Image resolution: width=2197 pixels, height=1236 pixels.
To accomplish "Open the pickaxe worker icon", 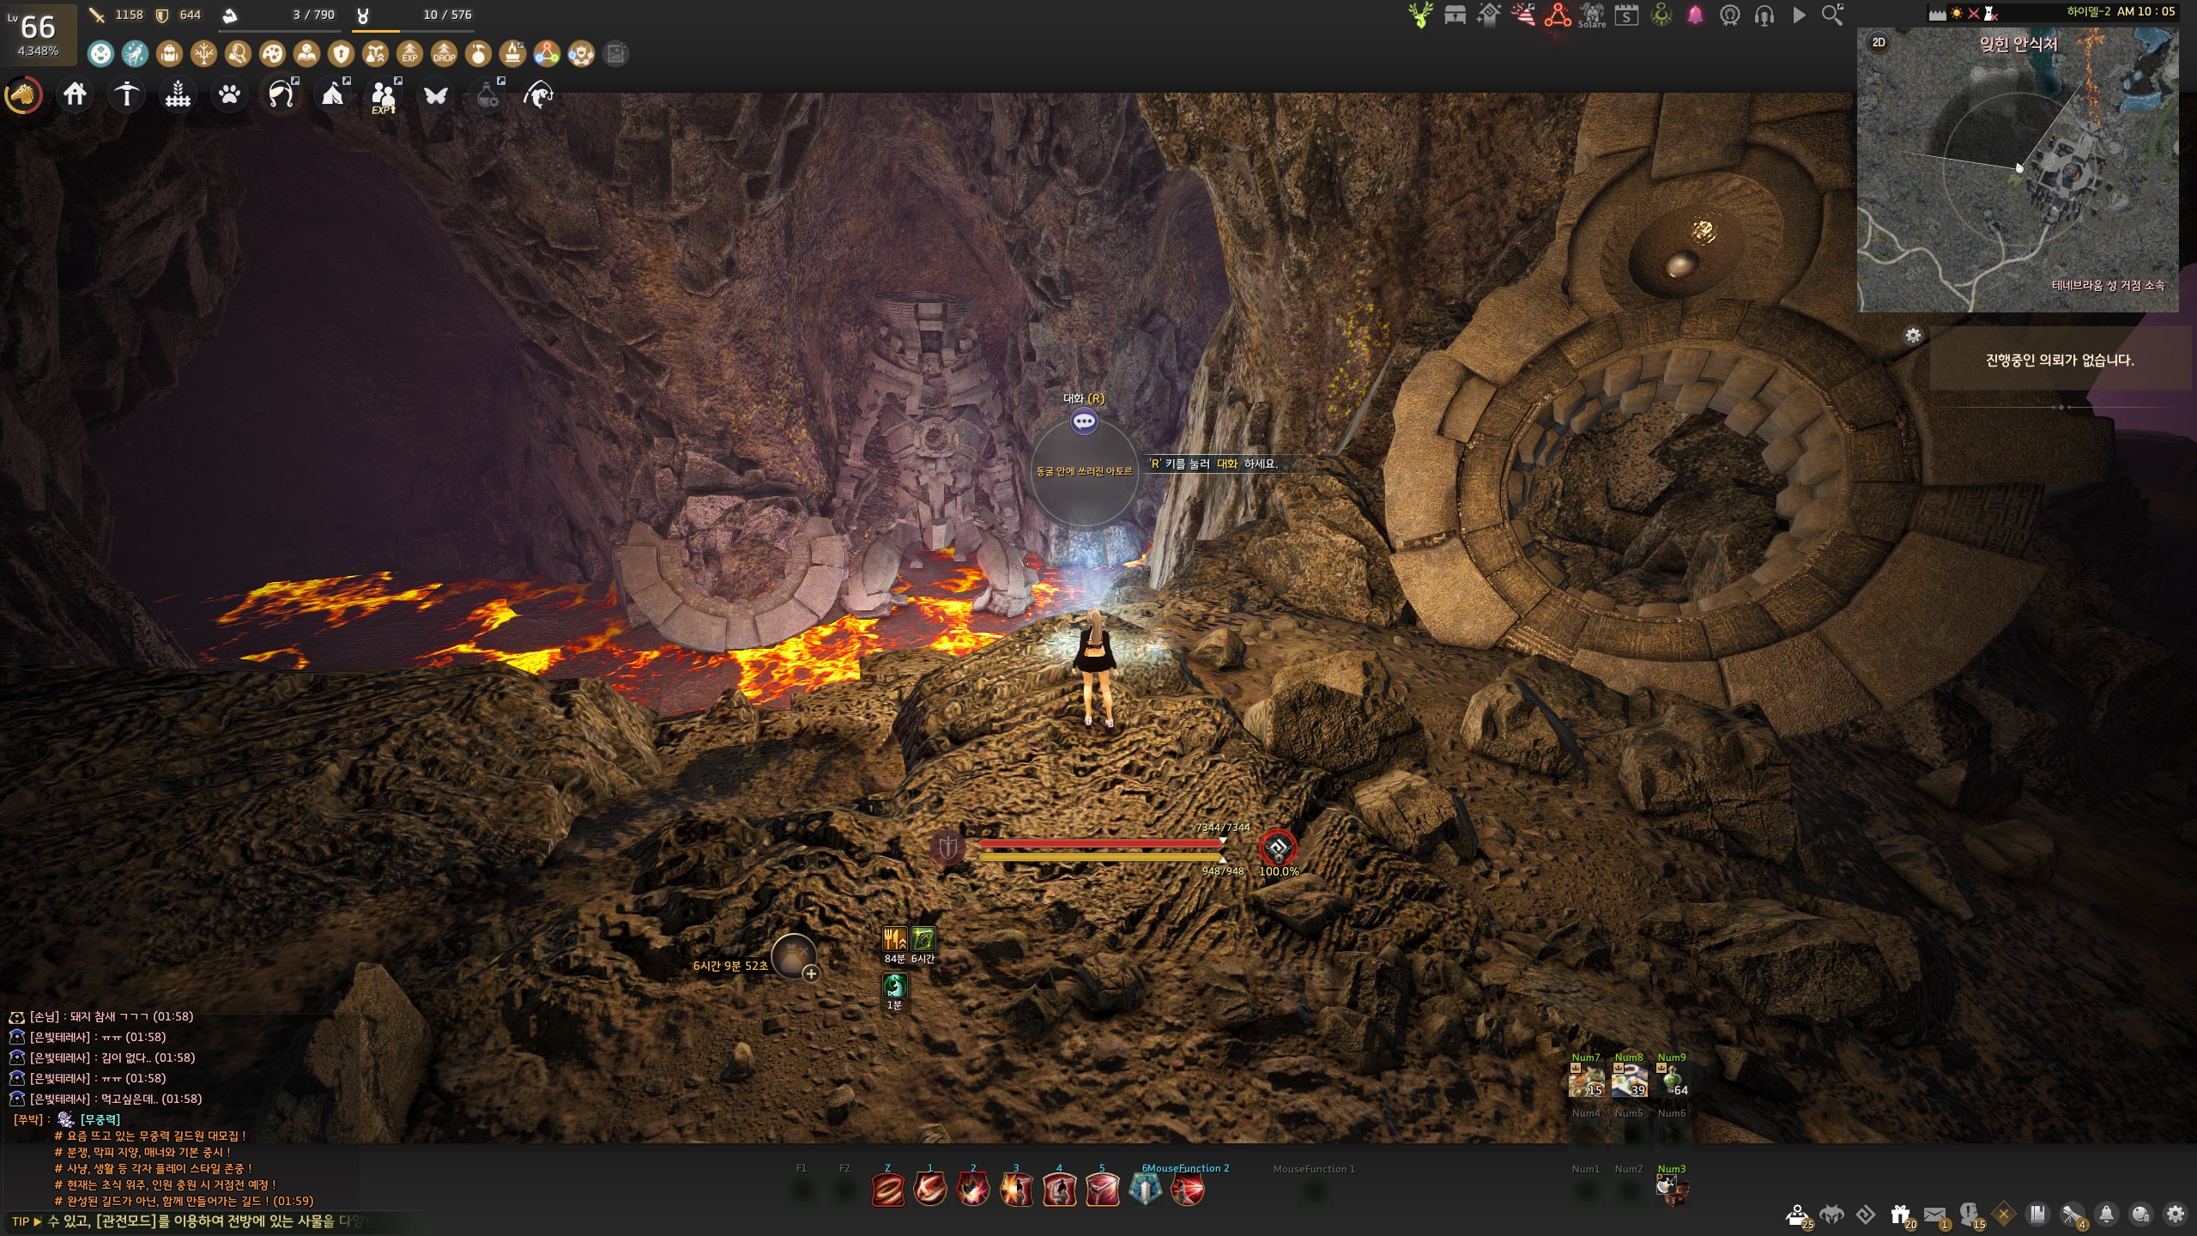I will coord(126,94).
